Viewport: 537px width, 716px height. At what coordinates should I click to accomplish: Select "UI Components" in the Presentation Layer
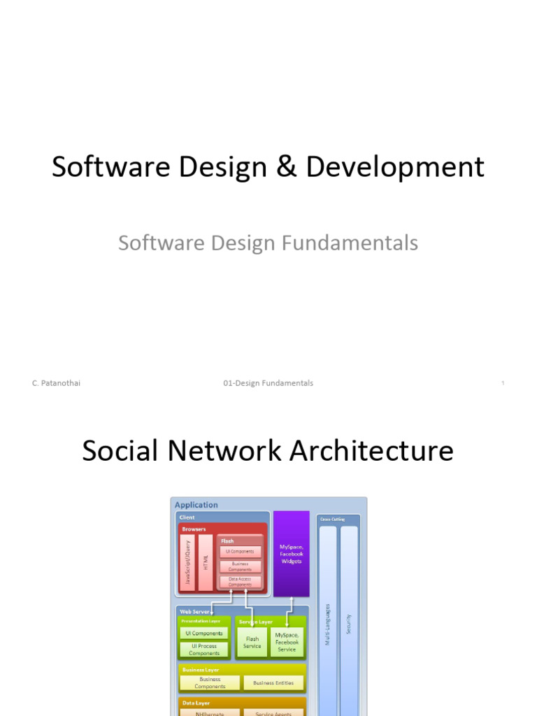pos(204,633)
